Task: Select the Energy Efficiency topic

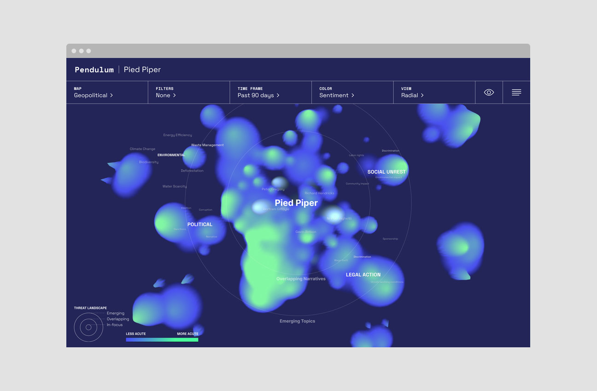Action: (178, 135)
